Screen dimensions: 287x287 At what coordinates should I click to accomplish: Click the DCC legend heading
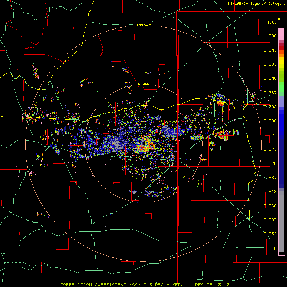[x=280, y=19]
